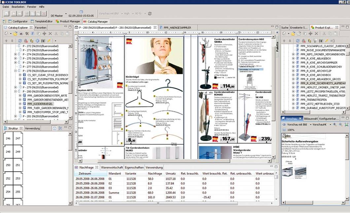350x213 pixels.
Task: Toggle the second tree-view icon in Struktur header
Action: (x=60, y=128)
